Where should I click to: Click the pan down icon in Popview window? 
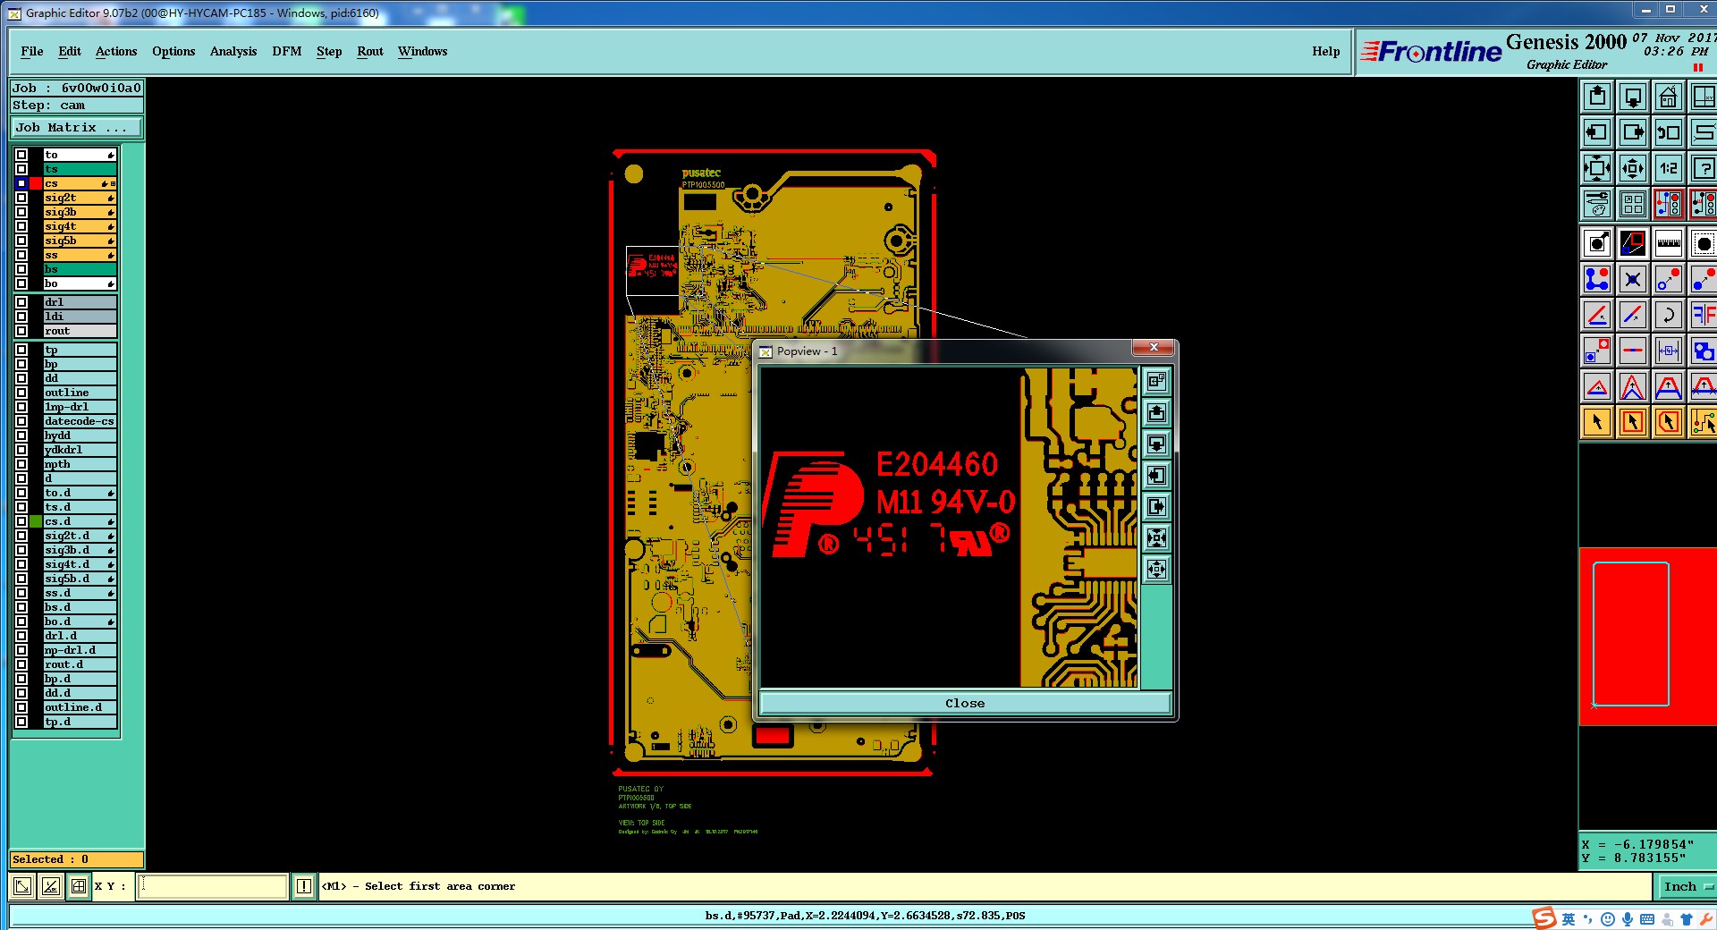click(1156, 444)
